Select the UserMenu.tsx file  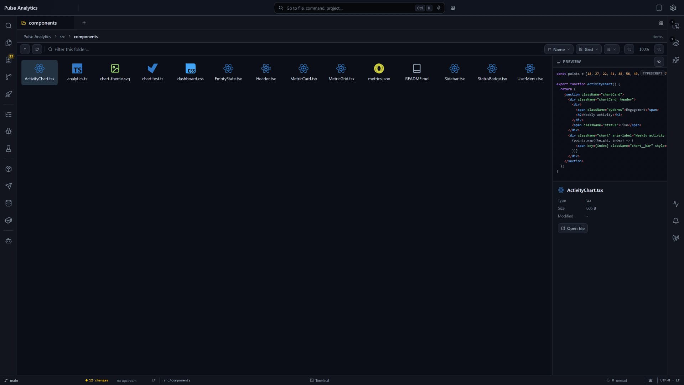[x=530, y=72]
